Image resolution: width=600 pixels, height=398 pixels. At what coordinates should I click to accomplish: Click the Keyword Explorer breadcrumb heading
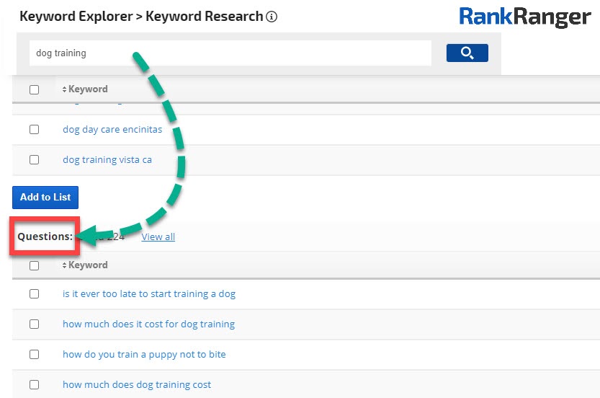[x=75, y=16]
